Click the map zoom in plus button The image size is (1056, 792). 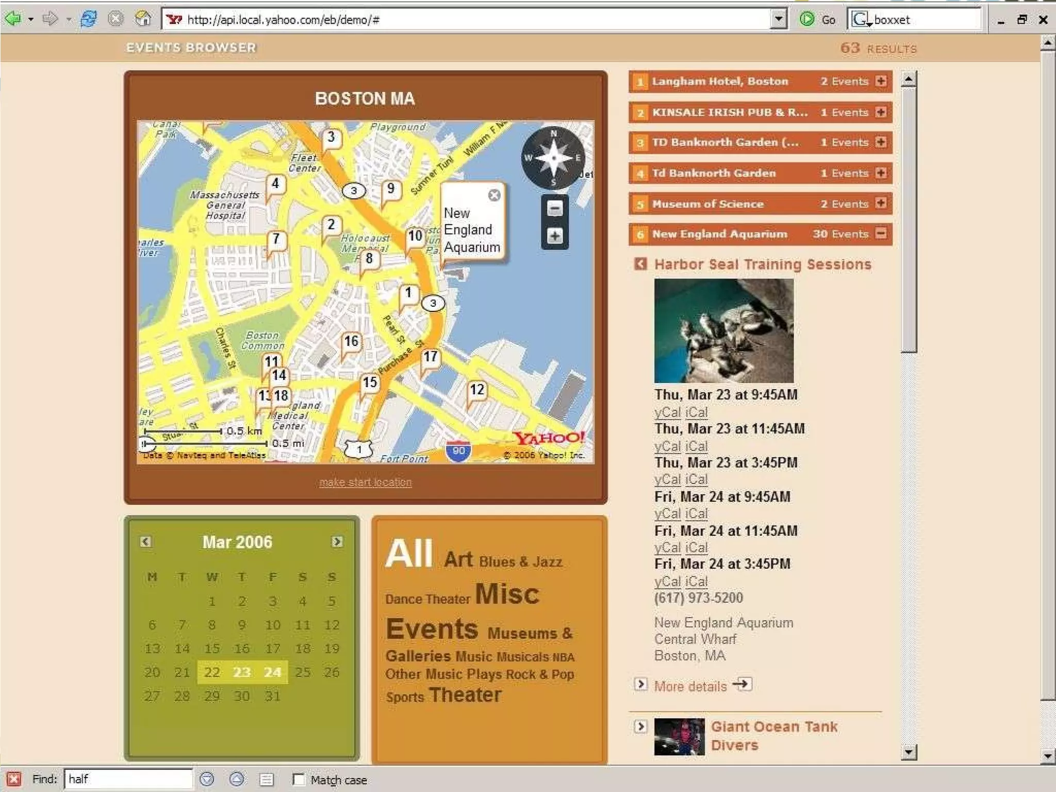tap(554, 236)
